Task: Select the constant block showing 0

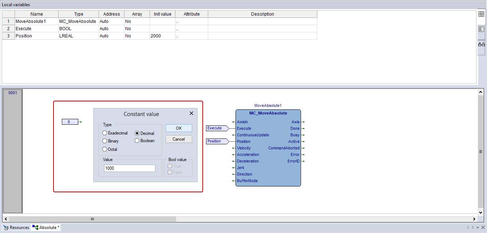Action: click(70, 122)
